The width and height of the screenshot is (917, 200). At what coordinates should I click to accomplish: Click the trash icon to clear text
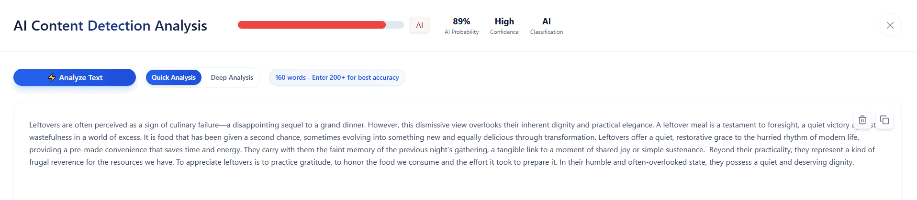862,120
